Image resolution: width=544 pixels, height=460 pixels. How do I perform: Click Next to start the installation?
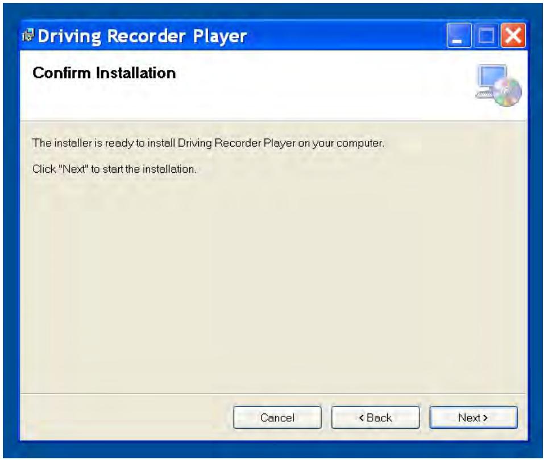click(473, 417)
